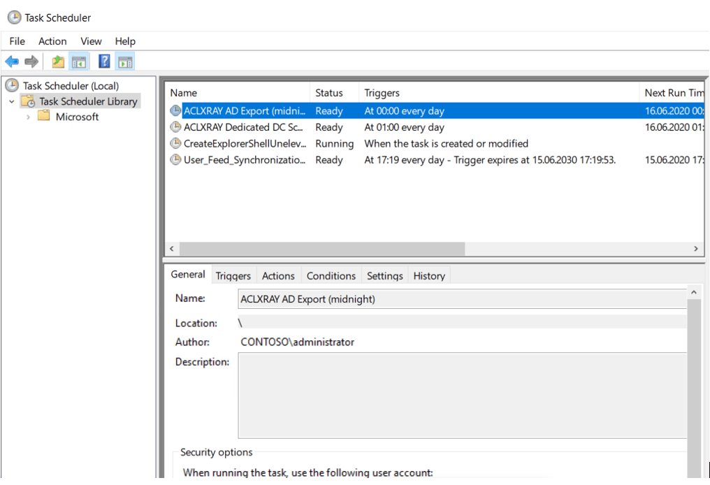
Task: Switch to the History tab
Action: coord(428,275)
